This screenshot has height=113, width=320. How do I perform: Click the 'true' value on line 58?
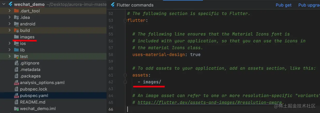click(195, 55)
